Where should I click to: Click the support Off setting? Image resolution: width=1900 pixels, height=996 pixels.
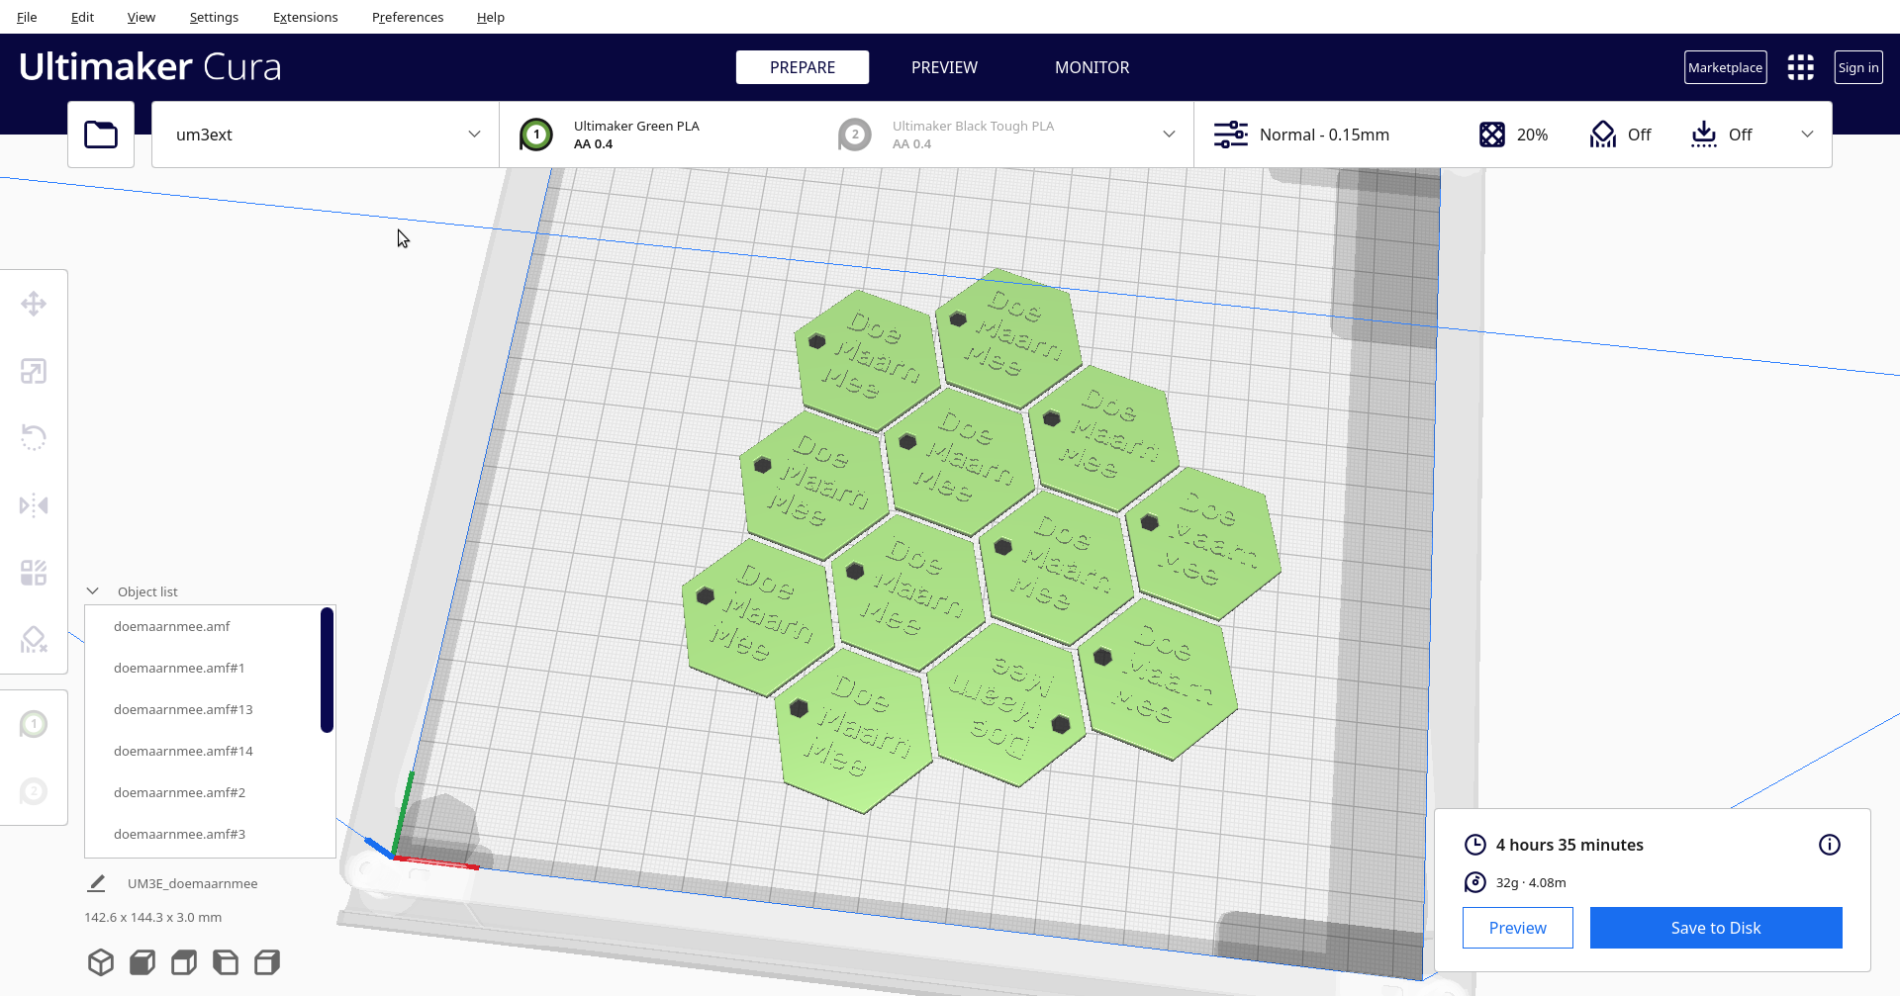pyautogui.click(x=1620, y=135)
